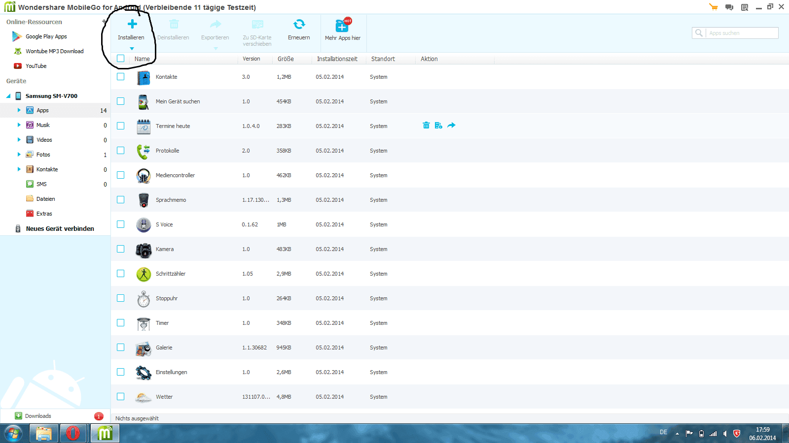Sort list by Größe column

tap(286, 59)
